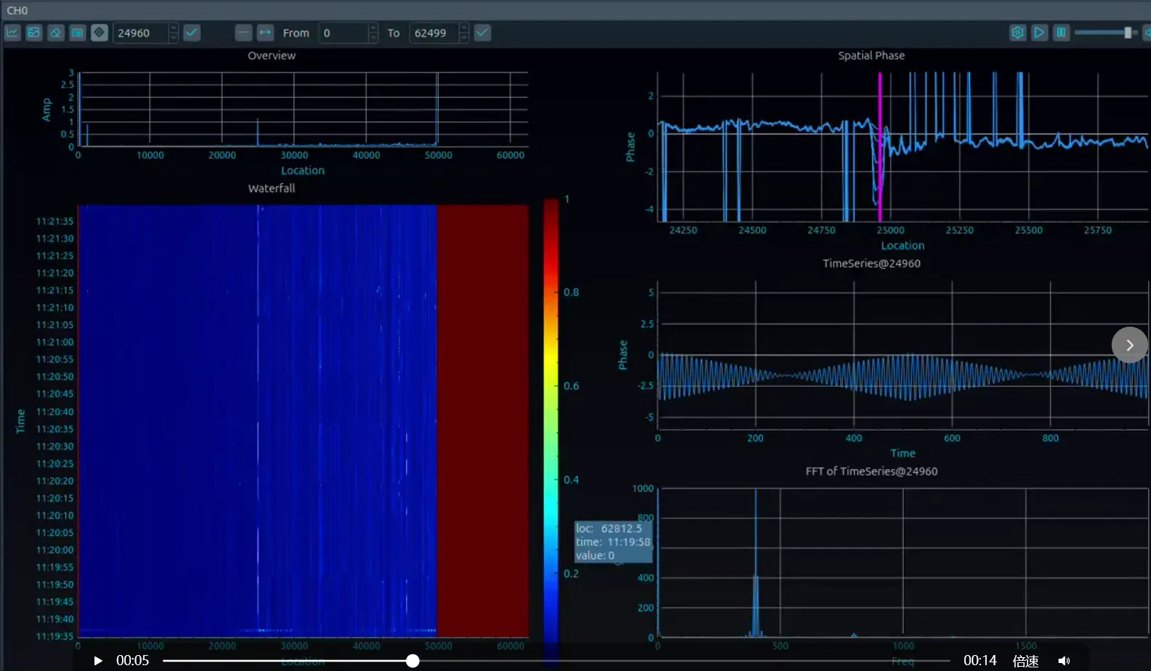Screen dimensions: 1151x671
Task: Click the horizontal double-arrow range button
Action: pos(265,33)
